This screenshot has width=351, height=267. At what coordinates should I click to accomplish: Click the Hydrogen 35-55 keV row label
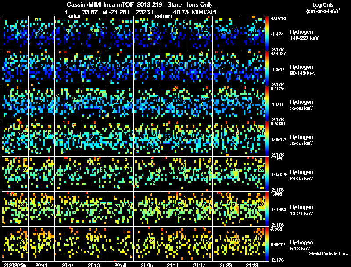click(x=301, y=140)
